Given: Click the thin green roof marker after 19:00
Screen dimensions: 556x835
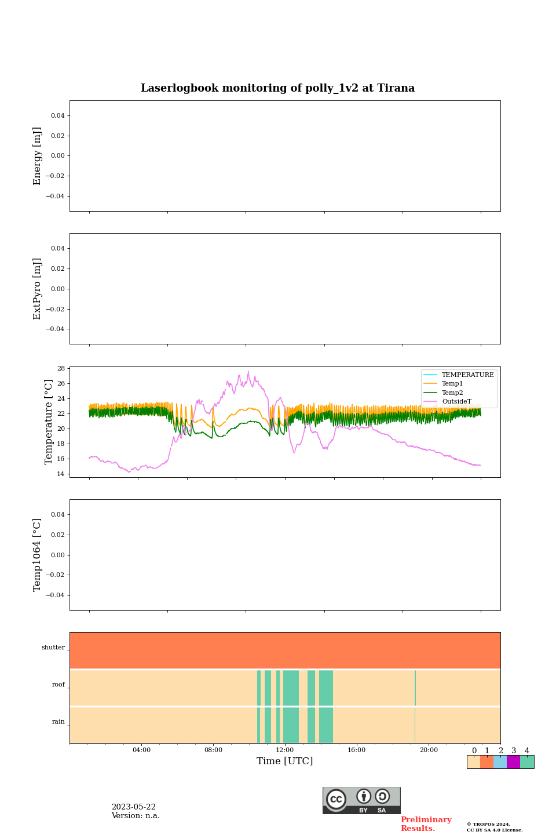Looking at the screenshot, I should pos(415,688).
